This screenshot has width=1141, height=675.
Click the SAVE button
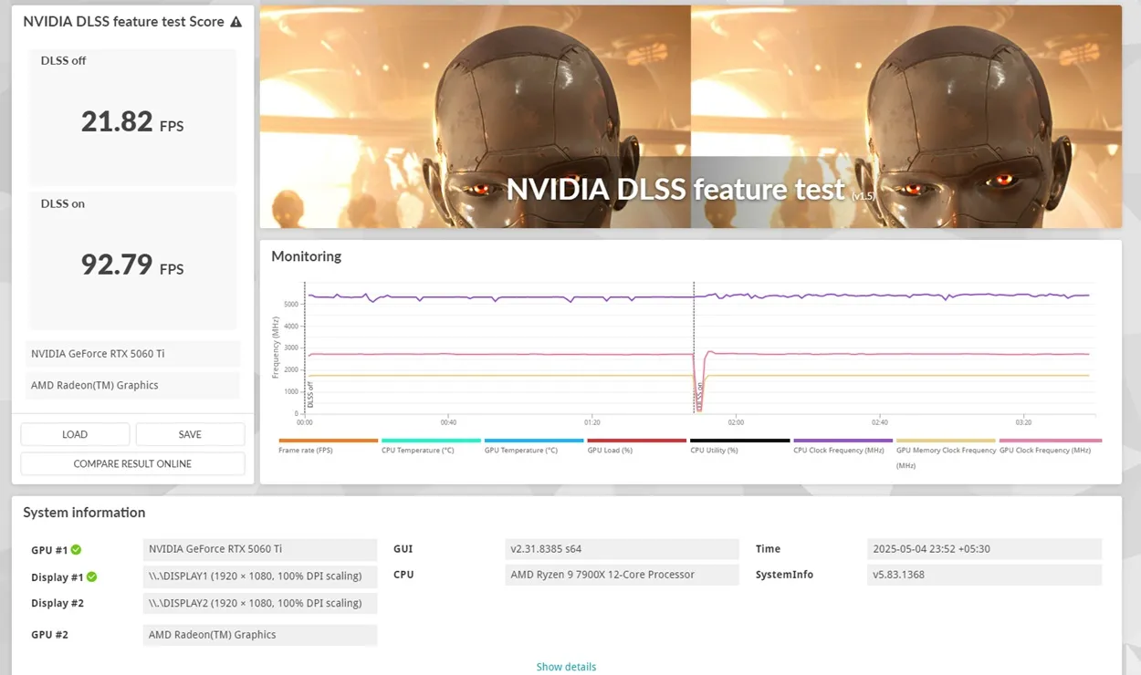click(x=190, y=433)
